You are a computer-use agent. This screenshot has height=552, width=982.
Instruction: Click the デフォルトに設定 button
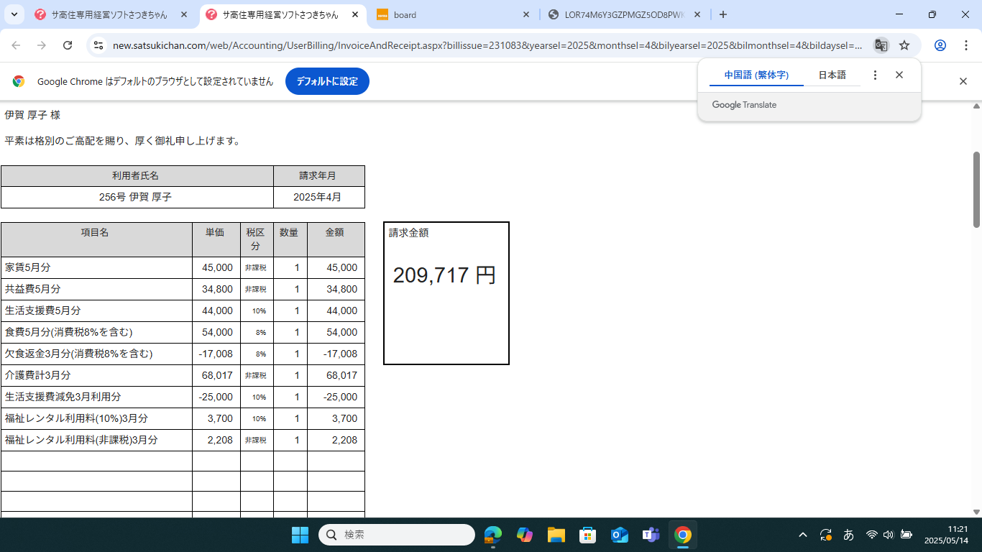point(327,81)
